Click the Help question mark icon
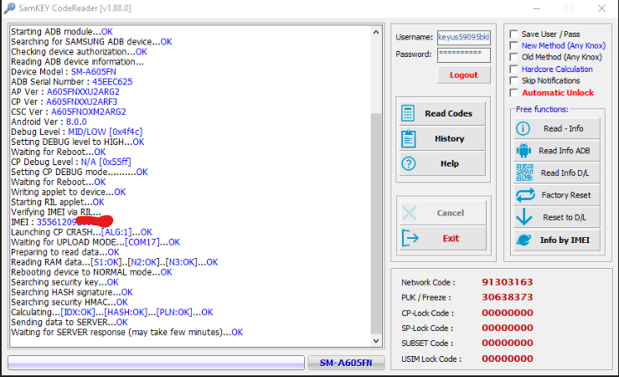The image size is (619, 377). point(408,163)
